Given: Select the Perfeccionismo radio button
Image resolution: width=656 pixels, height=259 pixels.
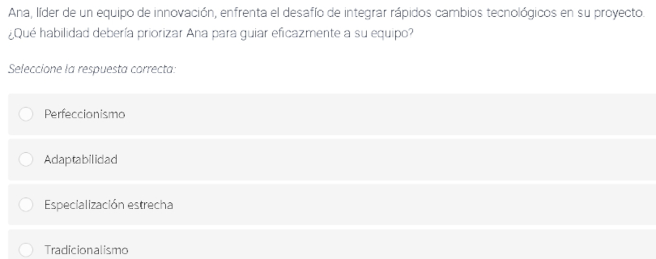Looking at the screenshot, I should click(26, 114).
